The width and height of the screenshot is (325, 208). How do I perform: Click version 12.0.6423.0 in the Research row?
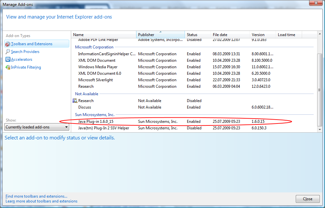point(261,86)
